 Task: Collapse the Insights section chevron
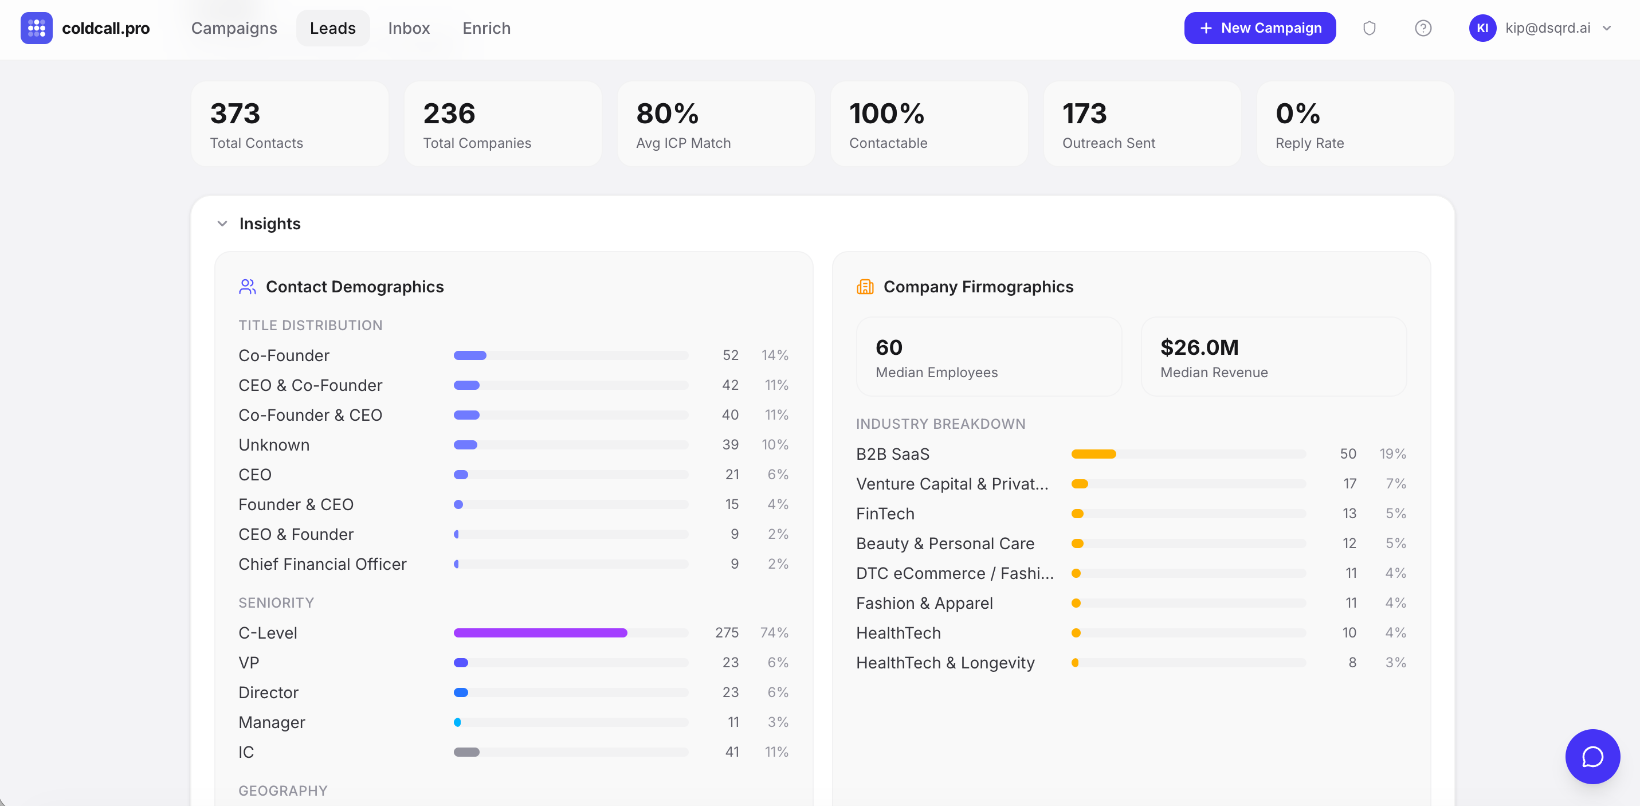[222, 224]
